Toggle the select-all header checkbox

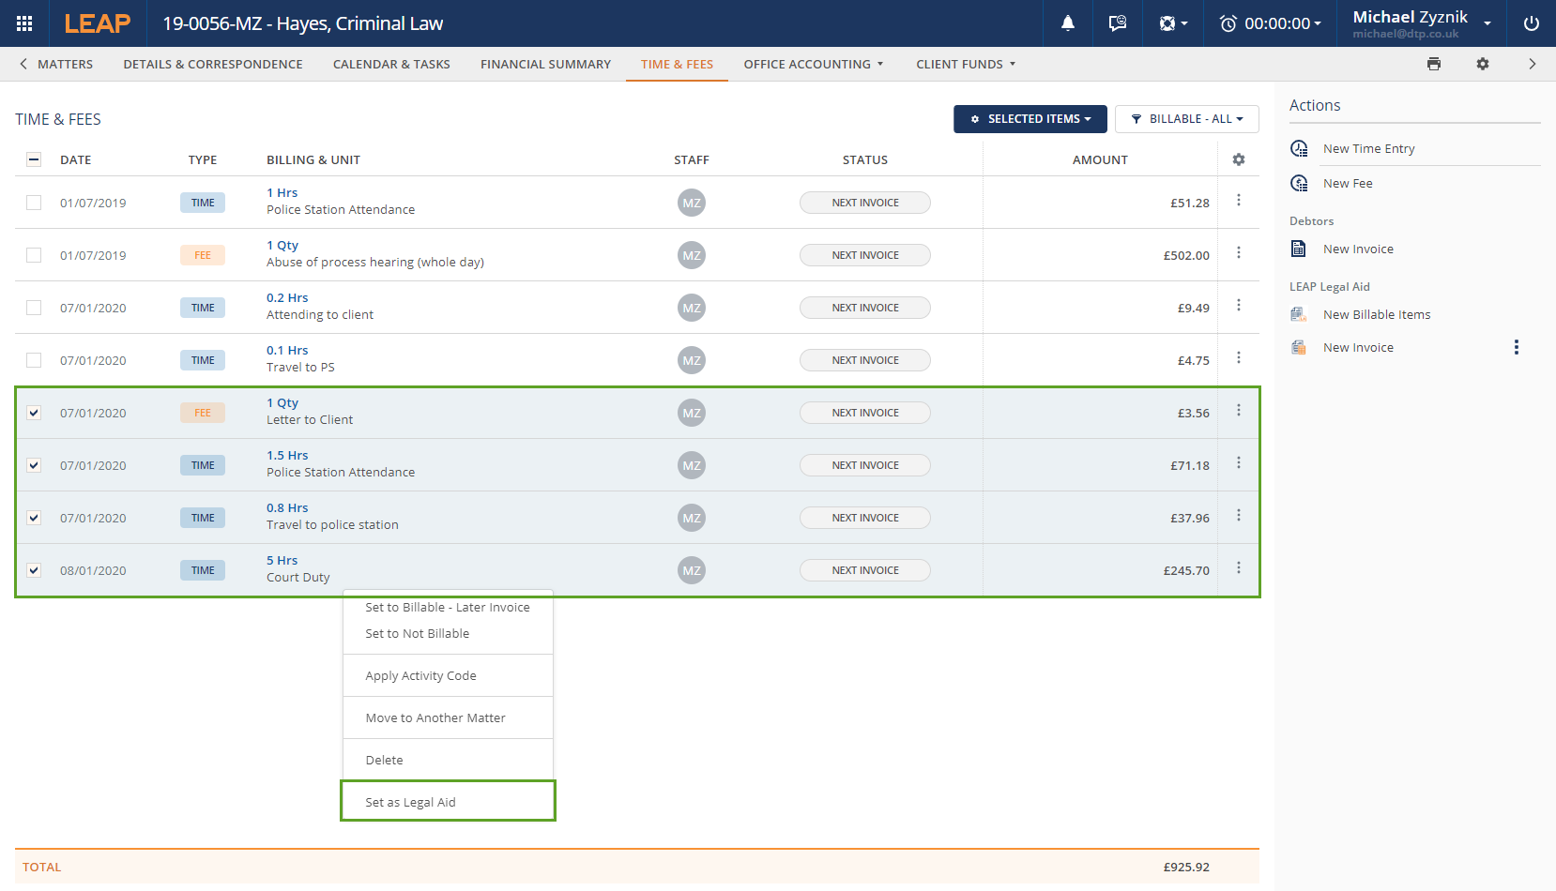point(34,159)
